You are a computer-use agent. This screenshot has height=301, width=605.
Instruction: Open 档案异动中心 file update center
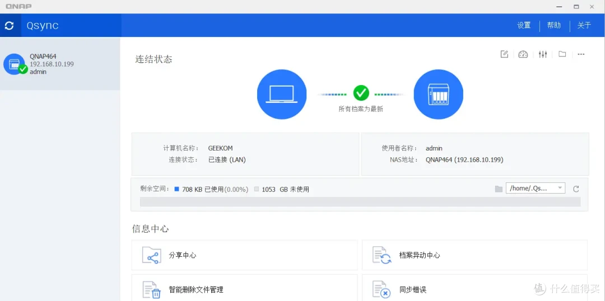pos(474,255)
